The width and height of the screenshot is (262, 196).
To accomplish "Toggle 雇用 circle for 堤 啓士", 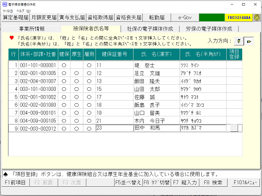I will tap(89, 65).
